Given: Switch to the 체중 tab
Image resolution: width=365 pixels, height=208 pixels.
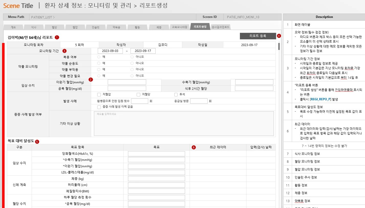Looking at the screenshot, I should click(159, 27).
